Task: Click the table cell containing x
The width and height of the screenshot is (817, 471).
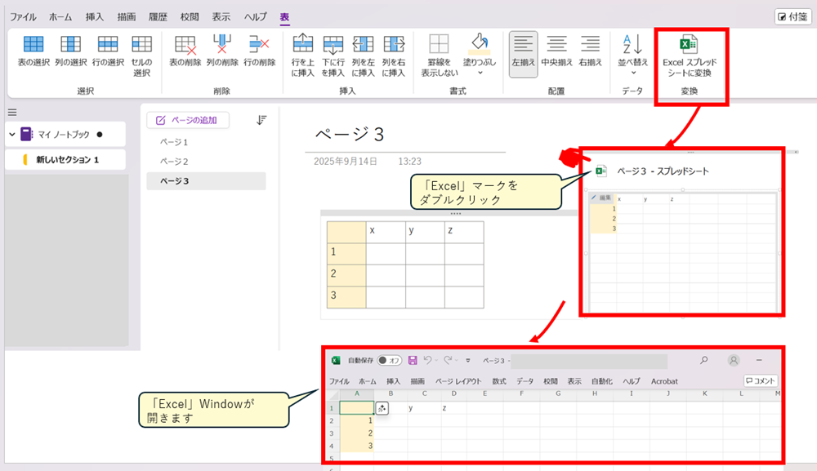Action: tap(386, 232)
